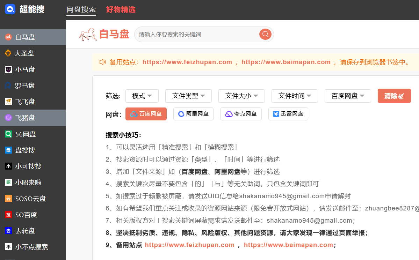Click the 小马盘 sidebar icon
The width and height of the screenshot is (419, 260).
pyautogui.click(x=8, y=69)
